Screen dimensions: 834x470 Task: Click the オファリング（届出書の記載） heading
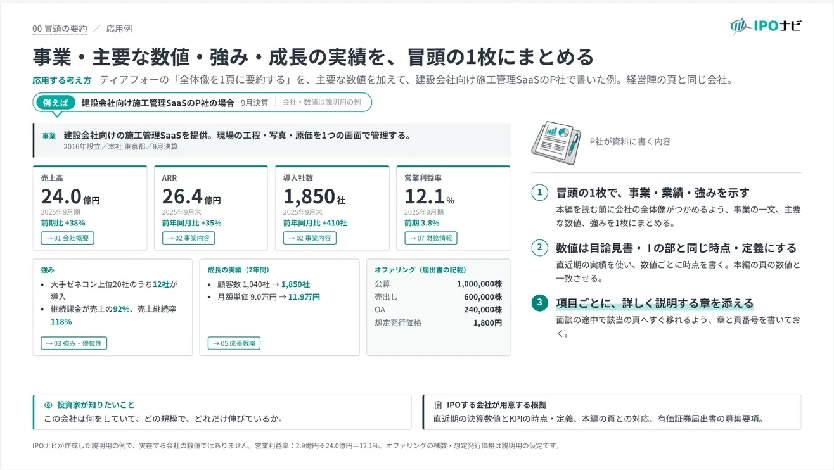[x=420, y=269]
